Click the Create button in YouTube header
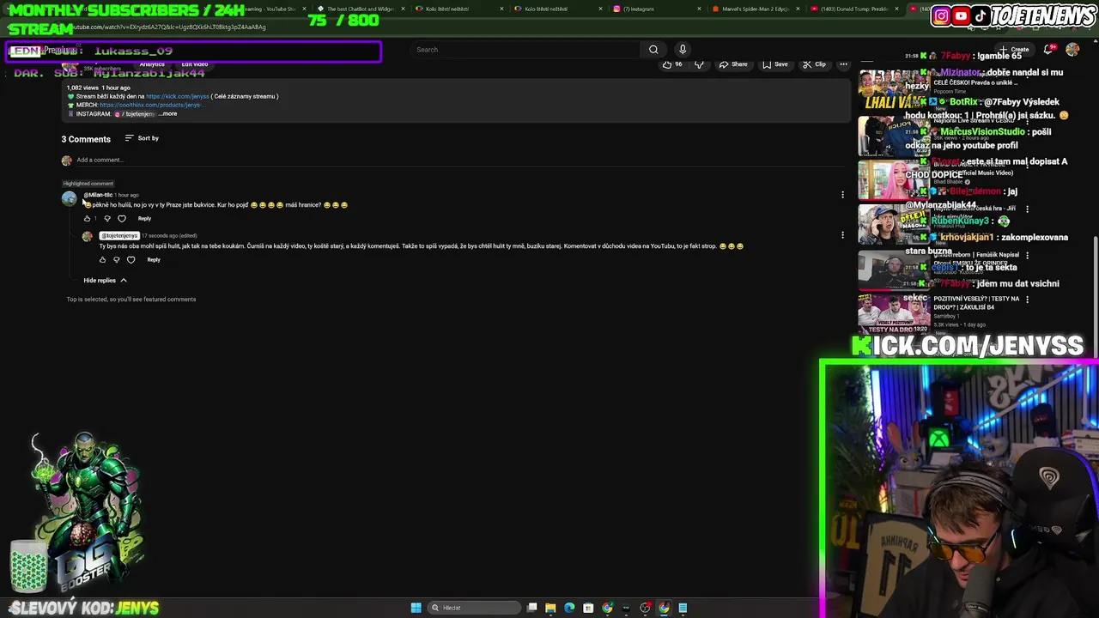1099x618 pixels. (x=1015, y=50)
